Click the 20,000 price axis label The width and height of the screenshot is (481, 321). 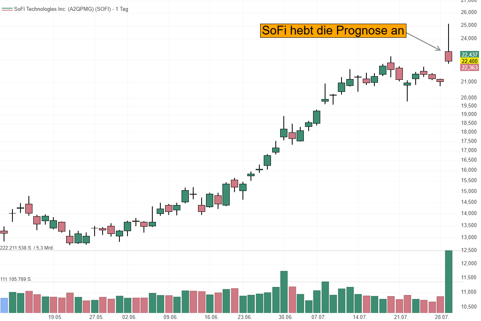pos(469,98)
